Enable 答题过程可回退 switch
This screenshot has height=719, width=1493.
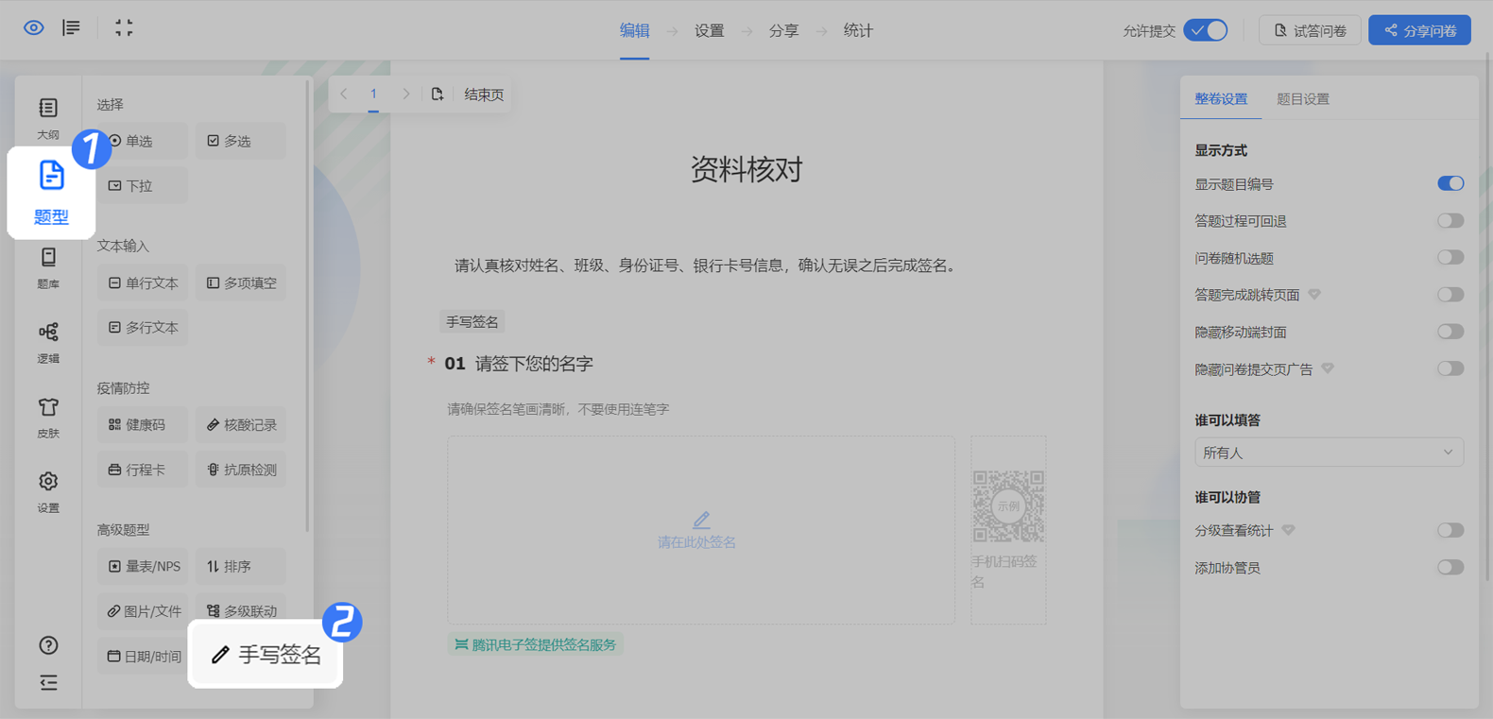1450,221
